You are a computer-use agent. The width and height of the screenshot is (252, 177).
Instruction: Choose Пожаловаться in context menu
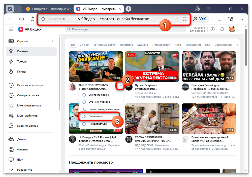pos(101,124)
